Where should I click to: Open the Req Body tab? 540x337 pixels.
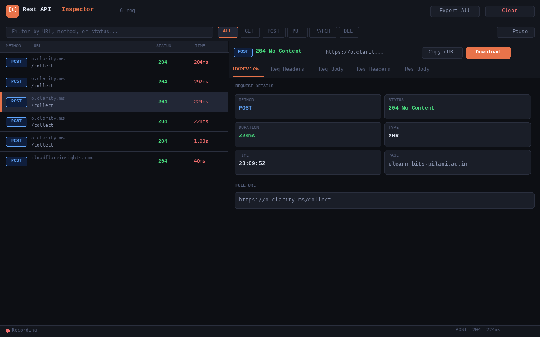click(331, 69)
